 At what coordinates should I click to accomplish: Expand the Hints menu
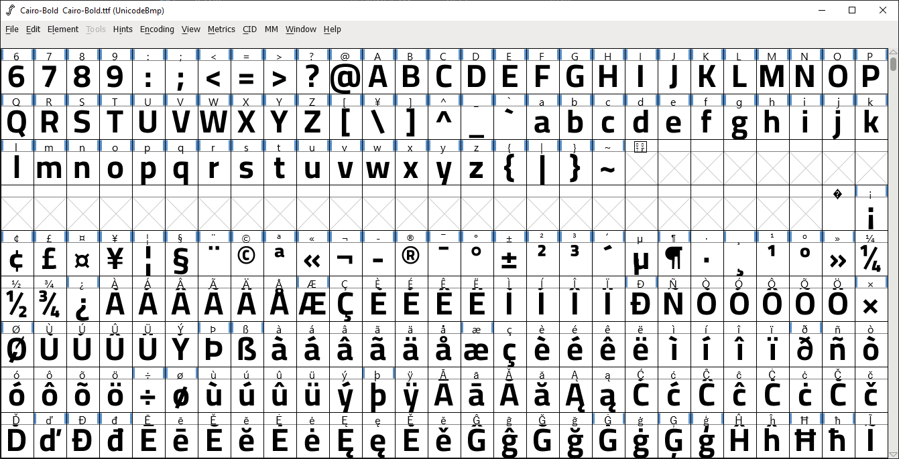123,29
